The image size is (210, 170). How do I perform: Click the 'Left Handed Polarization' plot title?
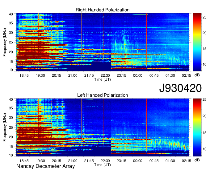coord(103,95)
